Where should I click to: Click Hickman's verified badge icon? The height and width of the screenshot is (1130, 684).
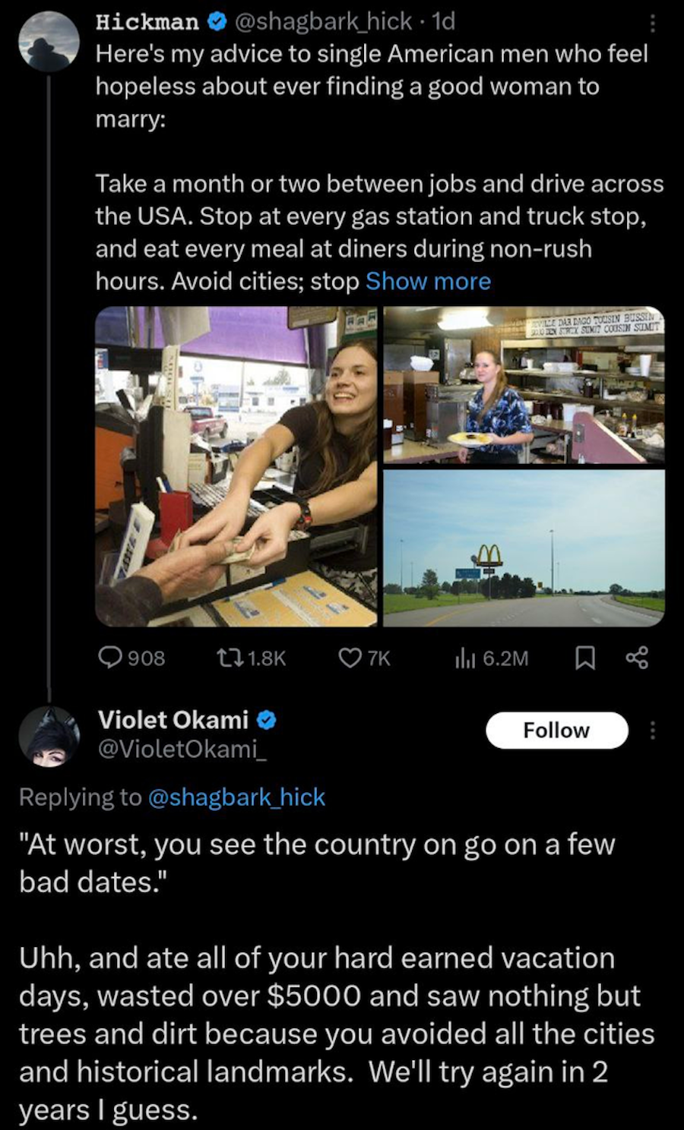click(x=216, y=22)
